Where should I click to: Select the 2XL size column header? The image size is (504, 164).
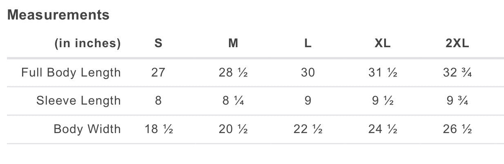(x=457, y=44)
